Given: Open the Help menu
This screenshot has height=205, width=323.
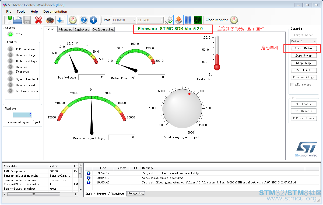Looking at the screenshot, I should pos(34,11).
